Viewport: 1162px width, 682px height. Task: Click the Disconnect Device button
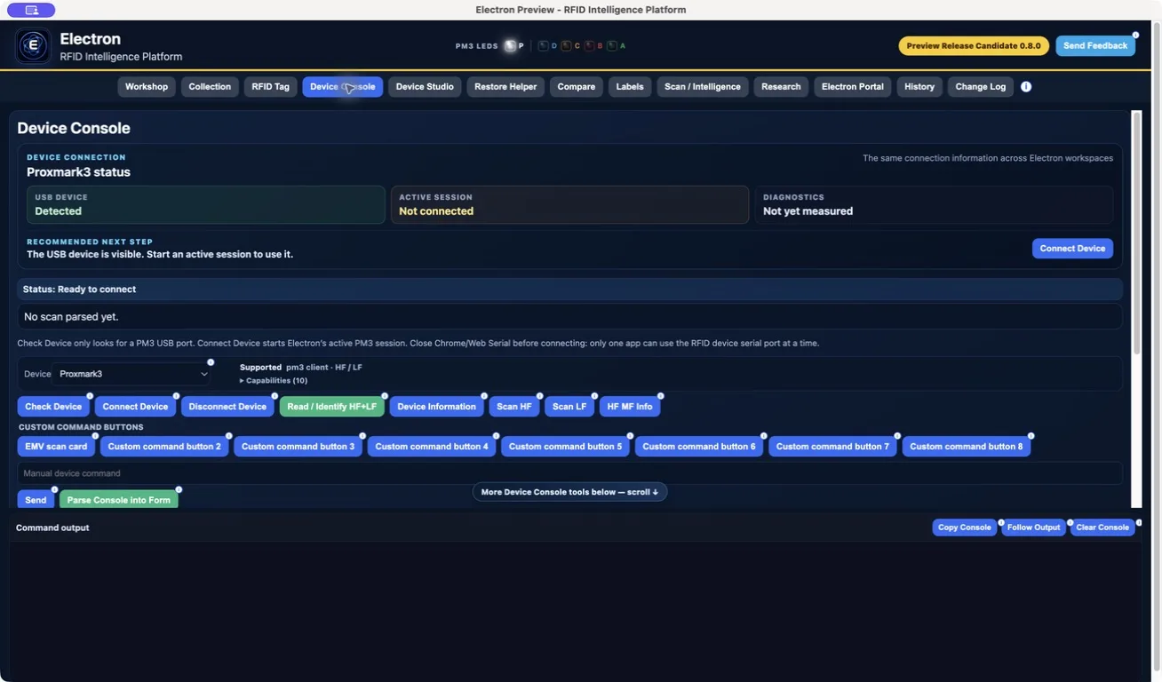227,407
